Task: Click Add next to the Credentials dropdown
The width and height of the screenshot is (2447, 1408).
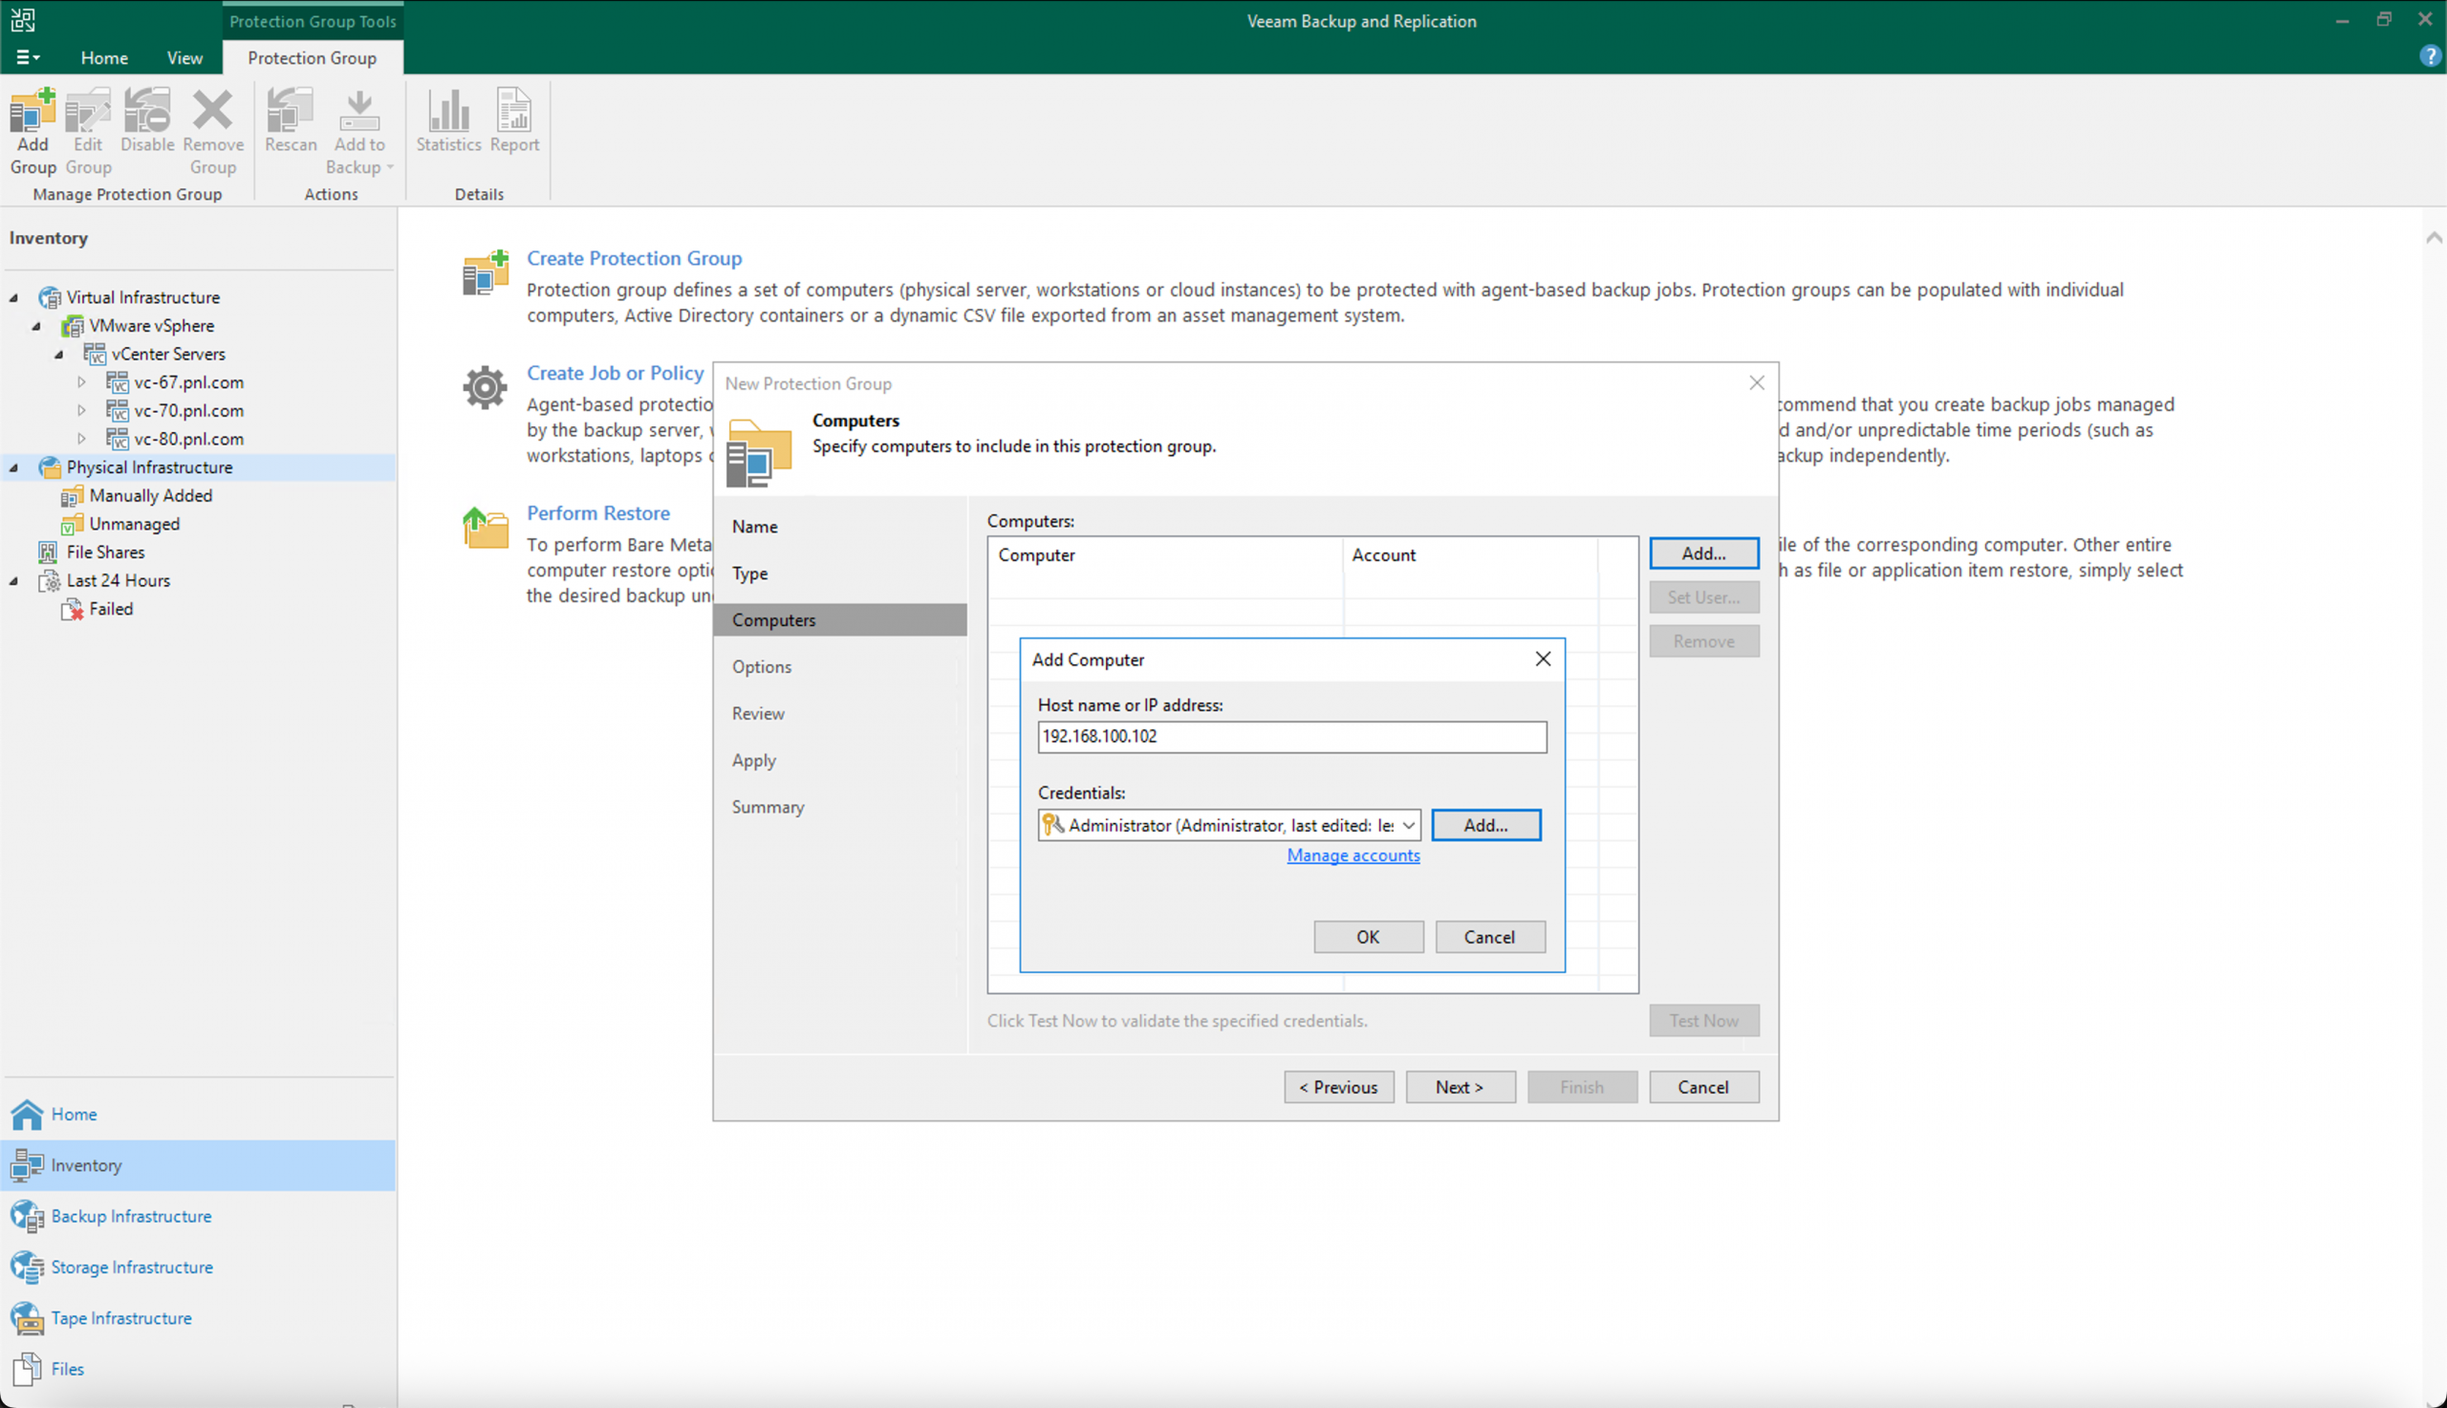Action: click(x=1485, y=825)
